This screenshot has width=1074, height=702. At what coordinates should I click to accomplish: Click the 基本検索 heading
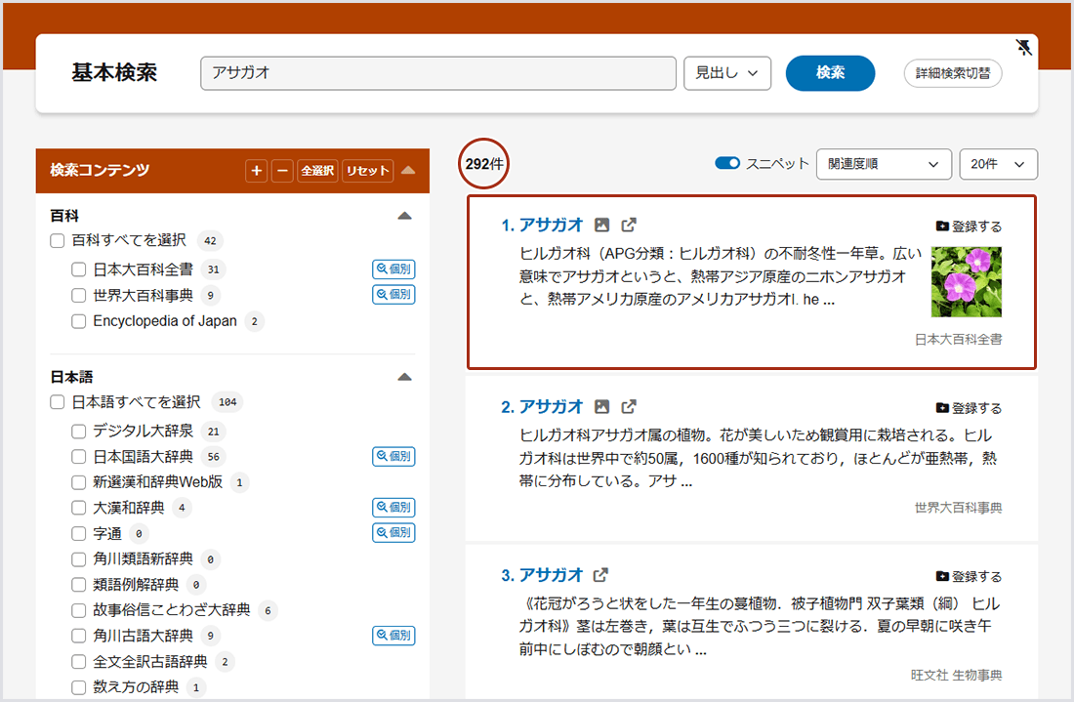pyautogui.click(x=114, y=72)
